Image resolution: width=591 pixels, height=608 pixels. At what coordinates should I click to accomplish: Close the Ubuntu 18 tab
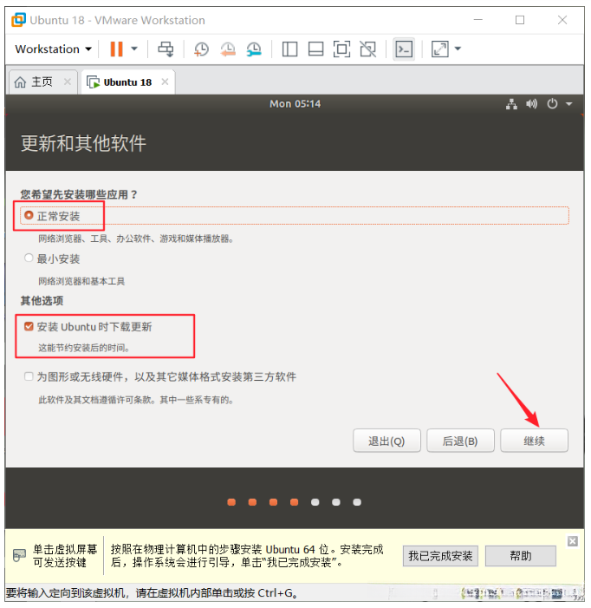pos(165,82)
